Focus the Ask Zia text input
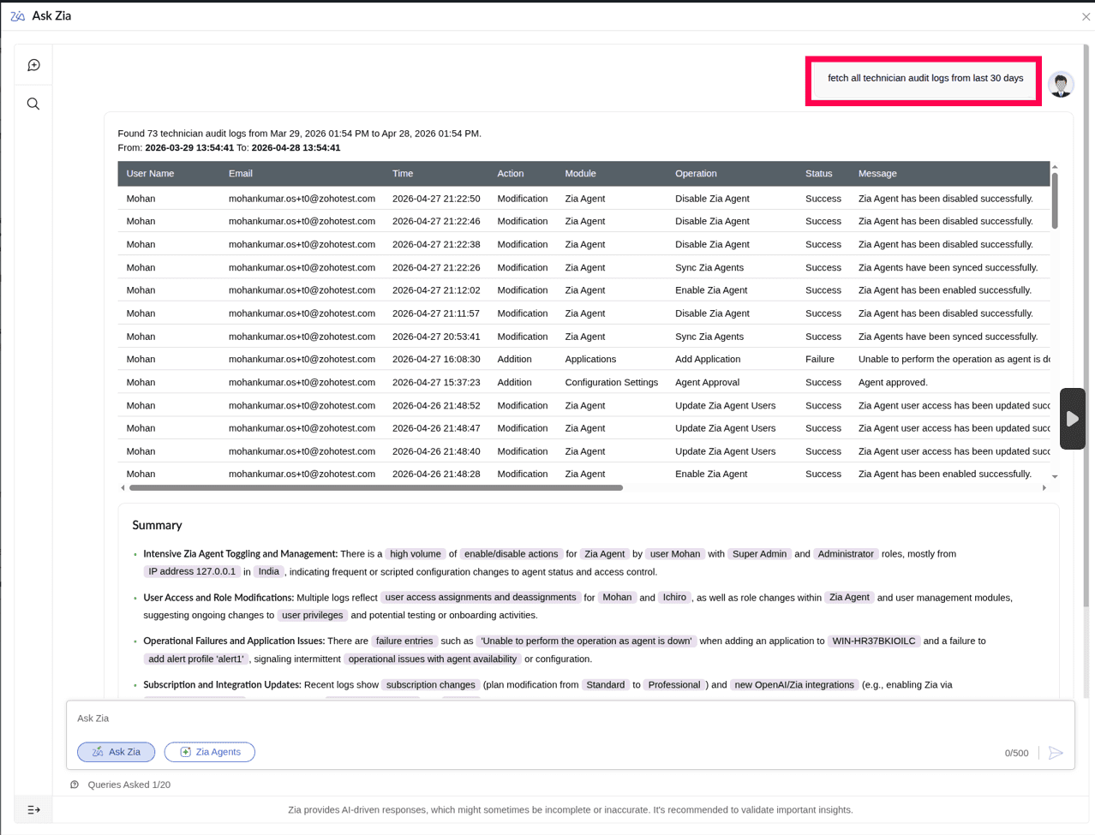1095x835 pixels. tap(570, 719)
